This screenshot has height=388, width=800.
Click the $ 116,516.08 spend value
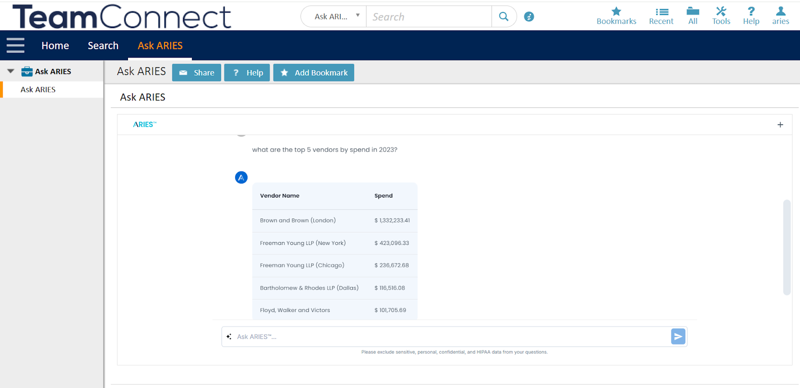coord(389,288)
